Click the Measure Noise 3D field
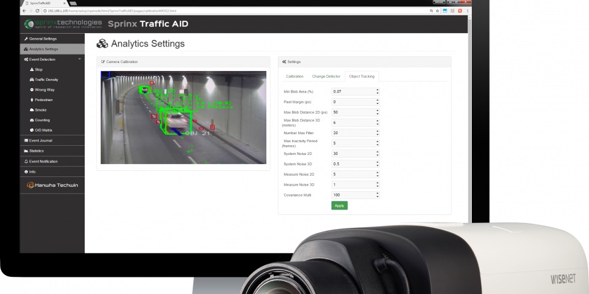The width and height of the screenshot is (589, 294). click(355, 184)
